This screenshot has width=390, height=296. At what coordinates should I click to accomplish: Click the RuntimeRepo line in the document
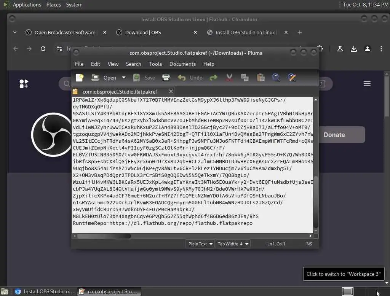click(163, 223)
